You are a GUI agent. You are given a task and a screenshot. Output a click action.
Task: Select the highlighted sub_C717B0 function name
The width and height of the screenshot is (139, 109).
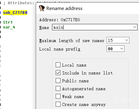15,13
